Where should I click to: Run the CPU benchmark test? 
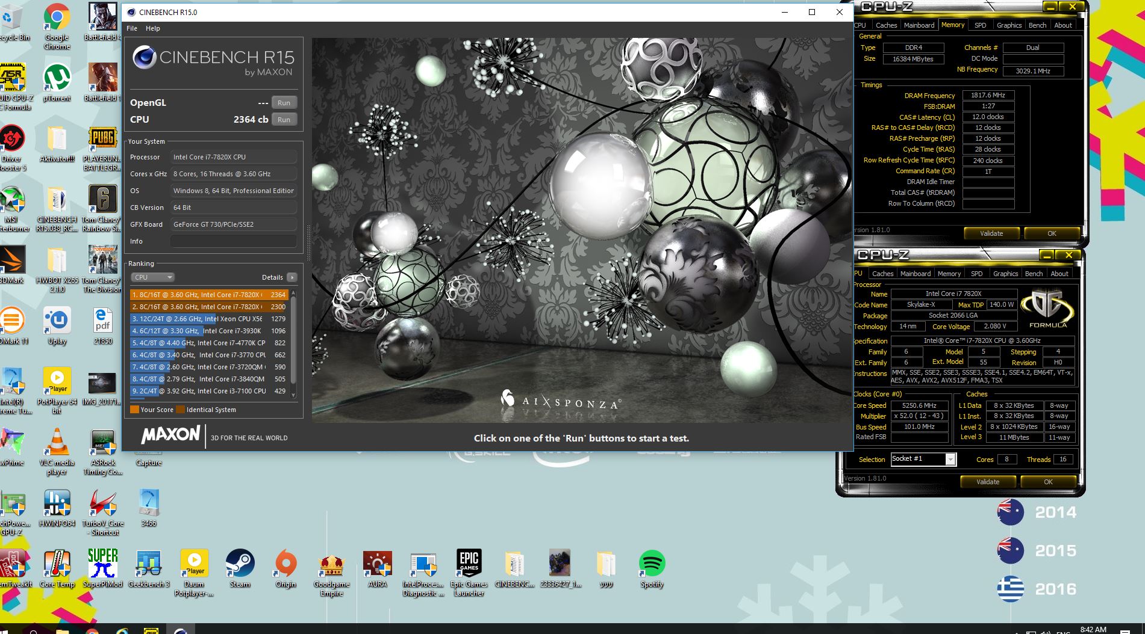pos(284,120)
